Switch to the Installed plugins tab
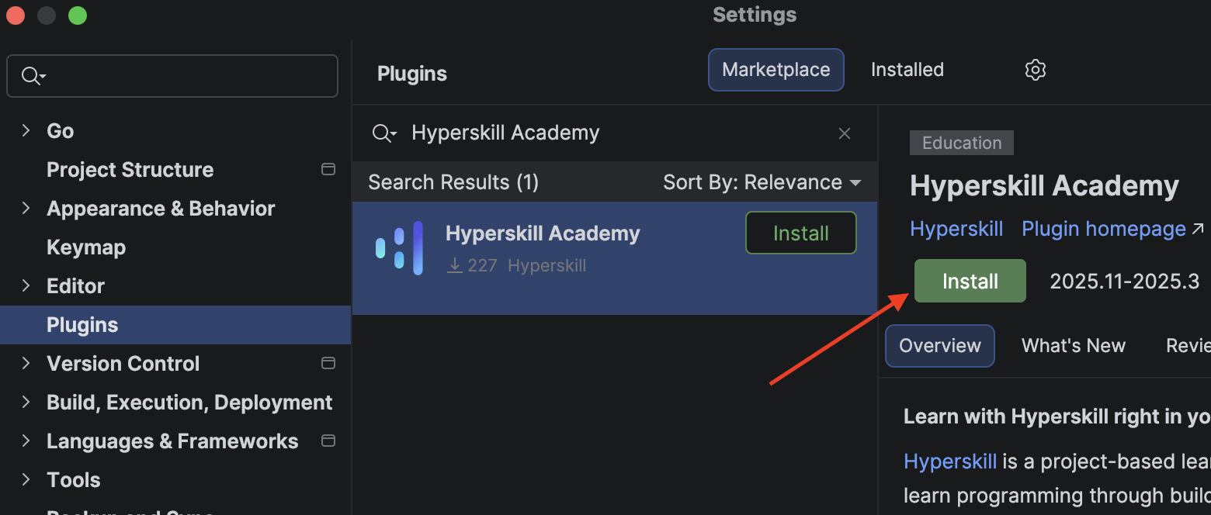Viewport: 1211px width, 515px height. tap(907, 70)
